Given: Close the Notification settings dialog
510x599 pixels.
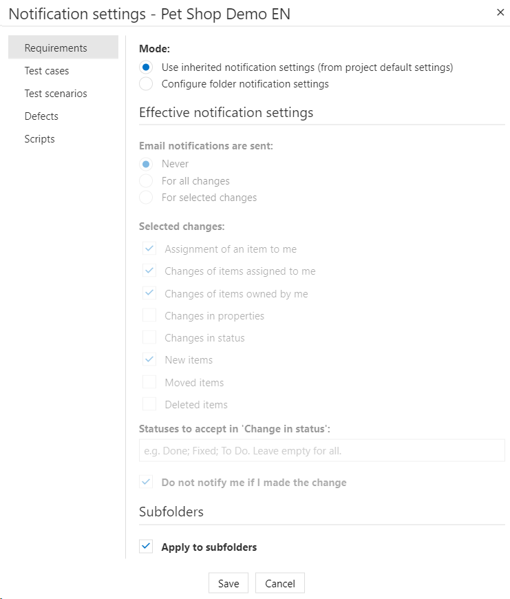Looking at the screenshot, I should tap(500, 12).
